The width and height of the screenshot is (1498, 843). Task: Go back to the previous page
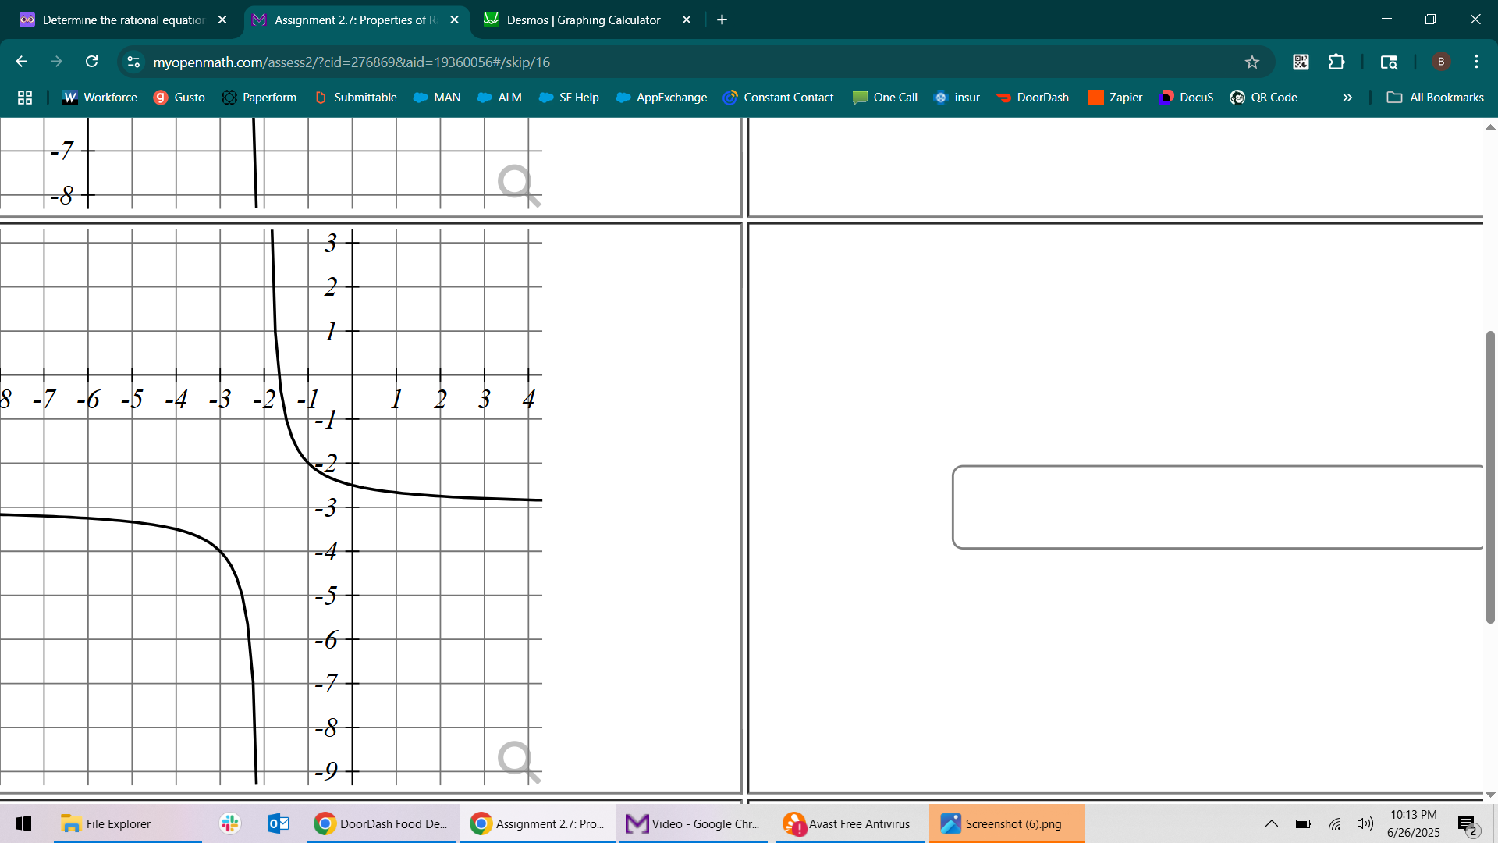[21, 62]
